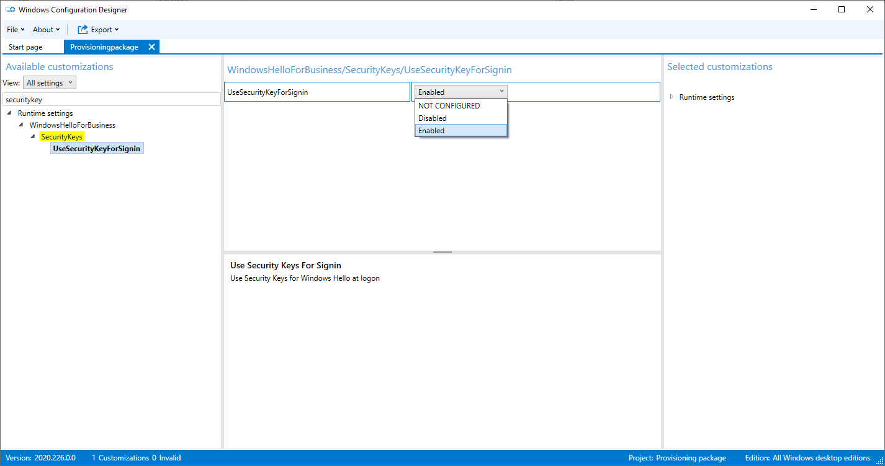
Task: Click the Available customizations heading
Action: click(x=60, y=67)
